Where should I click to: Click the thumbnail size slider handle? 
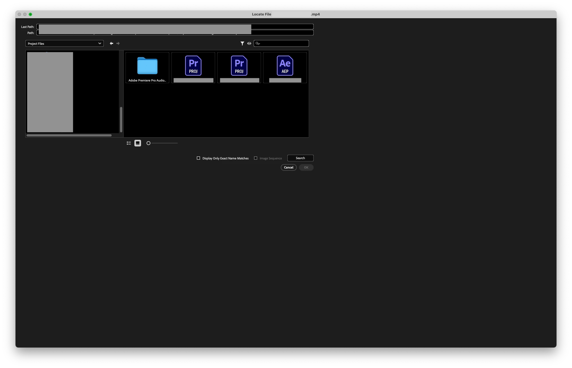coord(148,143)
